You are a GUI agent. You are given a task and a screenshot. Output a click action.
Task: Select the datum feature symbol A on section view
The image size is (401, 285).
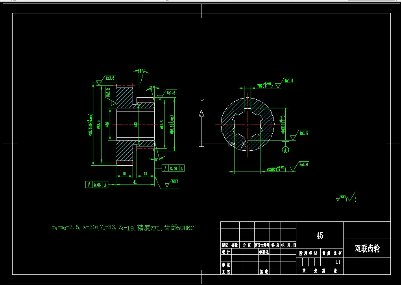285,150
